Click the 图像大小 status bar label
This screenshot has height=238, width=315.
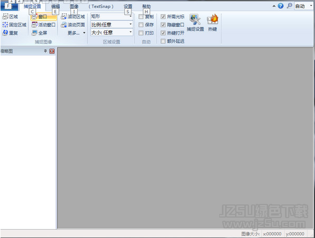[250, 234]
